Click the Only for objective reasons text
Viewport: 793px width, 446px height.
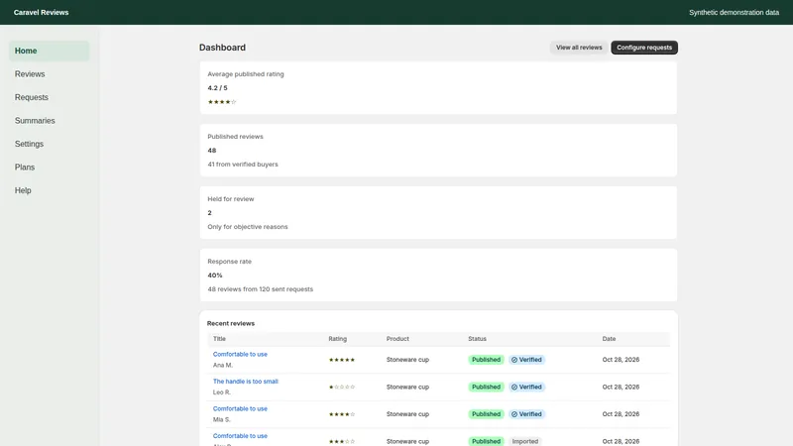pyautogui.click(x=247, y=227)
